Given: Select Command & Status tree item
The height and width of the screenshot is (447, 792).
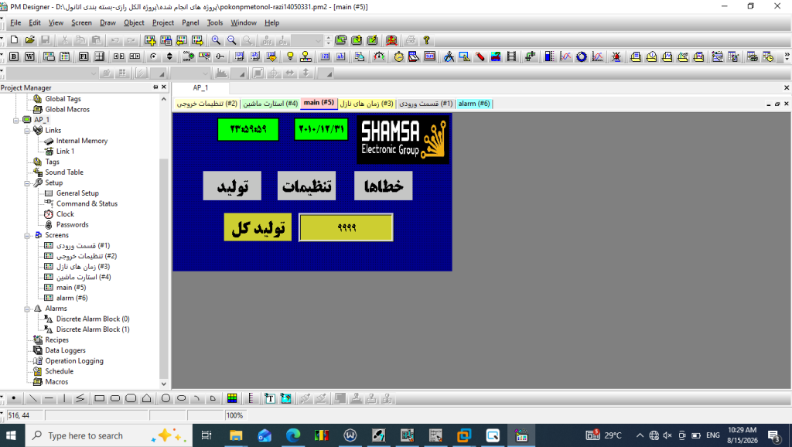Looking at the screenshot, I should tap(87, 203).
